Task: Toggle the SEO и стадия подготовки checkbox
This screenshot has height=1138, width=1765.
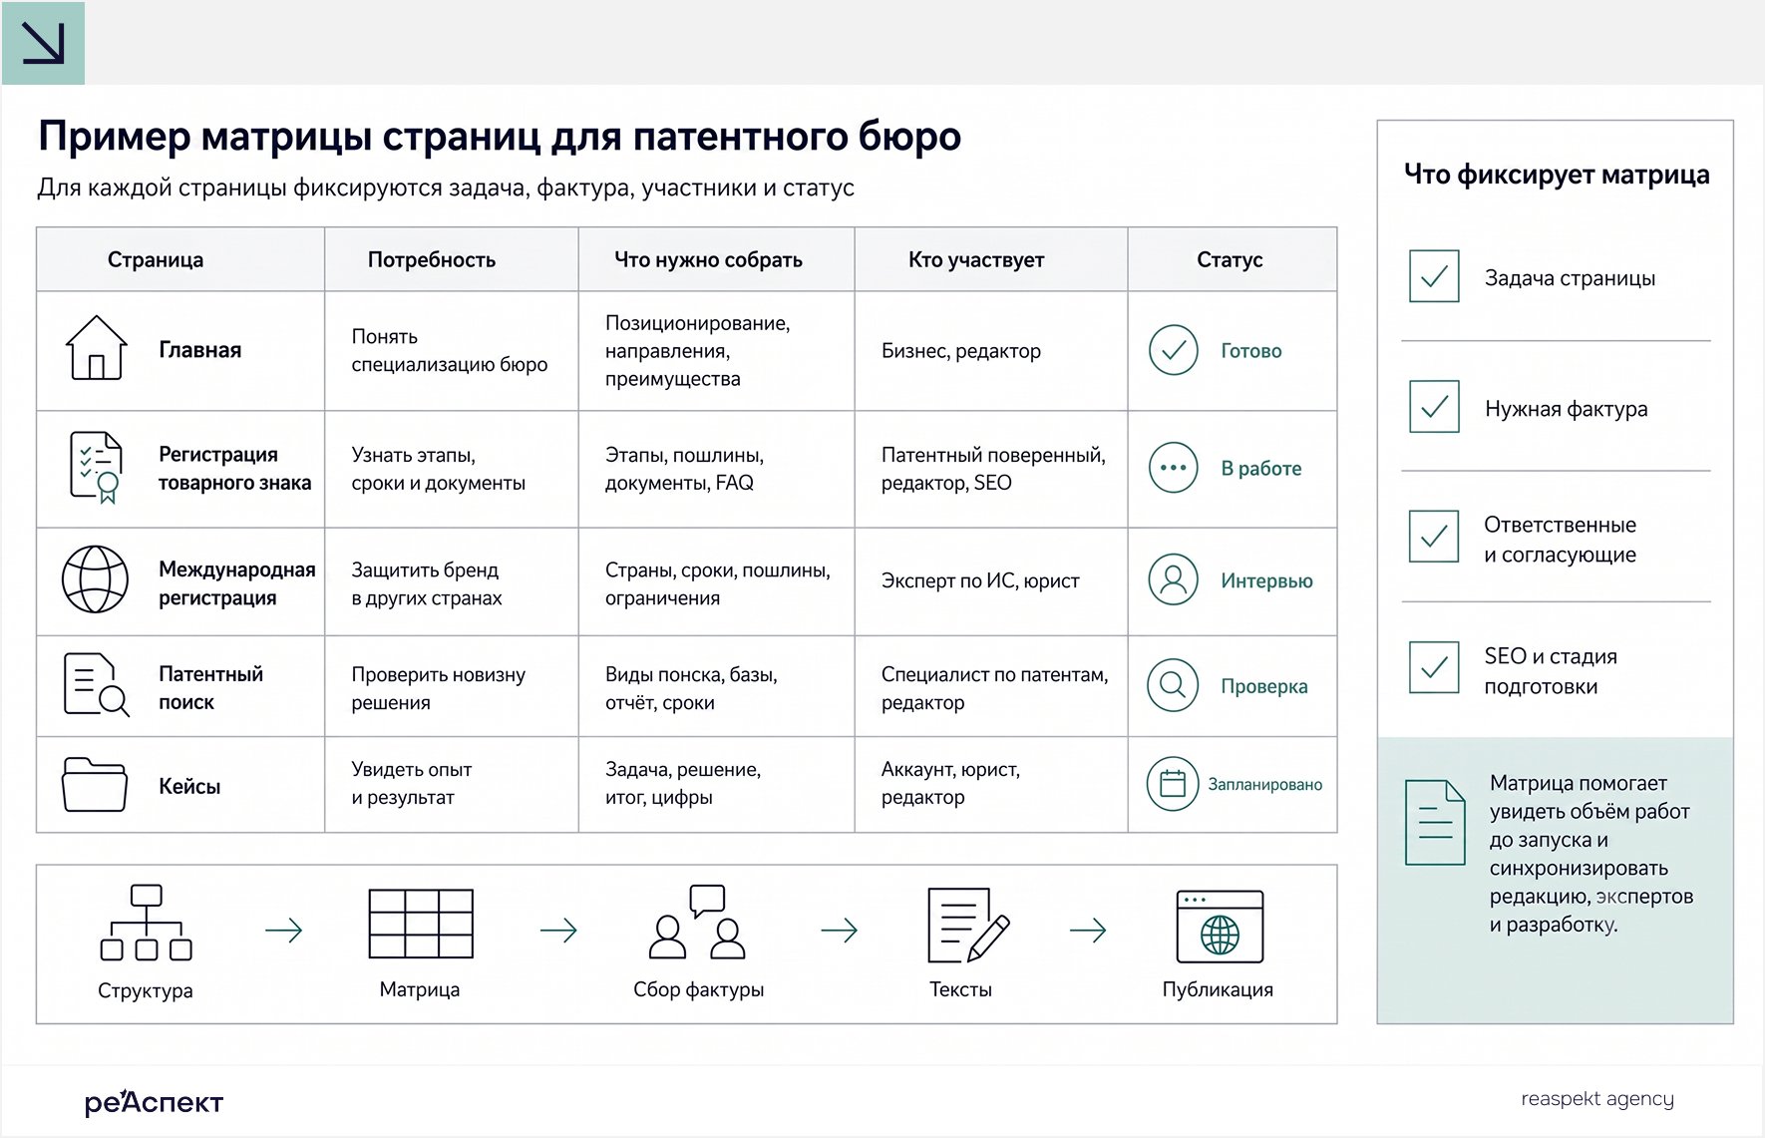Action: tap(1434, 667)
